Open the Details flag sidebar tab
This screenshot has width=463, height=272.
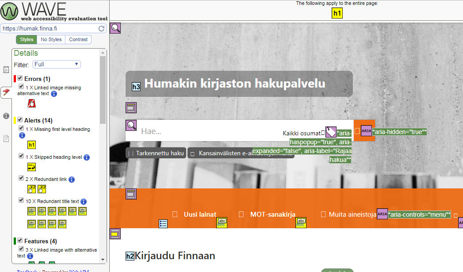click(6, 92)
